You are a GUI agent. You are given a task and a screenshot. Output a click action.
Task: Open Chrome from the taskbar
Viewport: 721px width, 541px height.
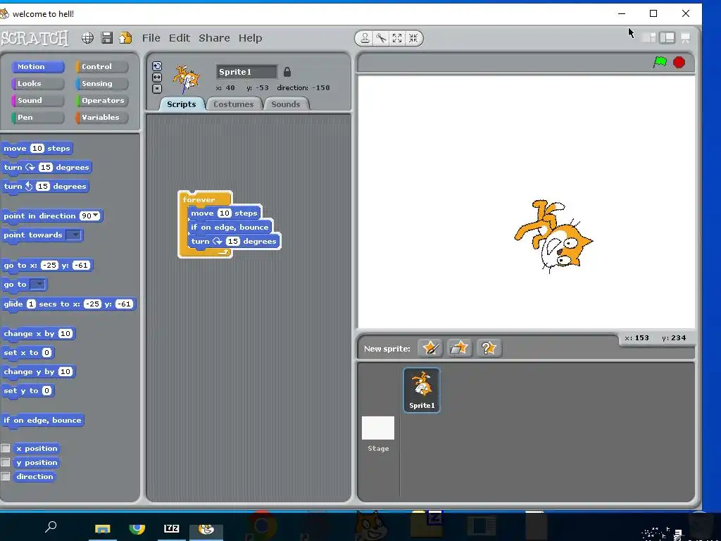tap(137, 528)
